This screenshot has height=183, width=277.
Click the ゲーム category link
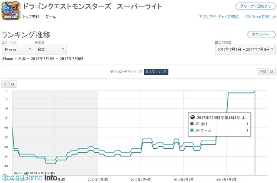coord(51,17)
